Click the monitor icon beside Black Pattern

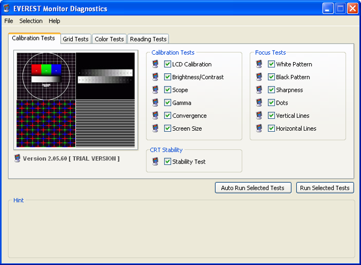coord(259,77)
